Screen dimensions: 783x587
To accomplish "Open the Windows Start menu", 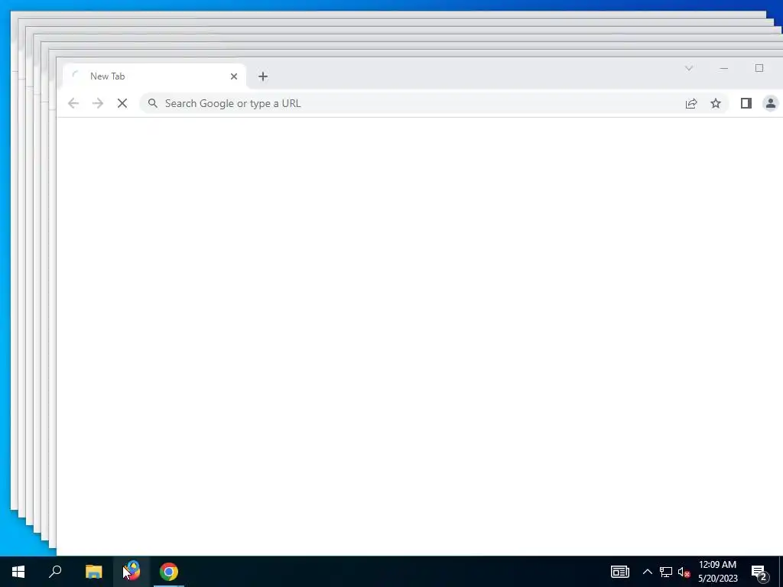I will pyautogui.click(x=18, y=572).
